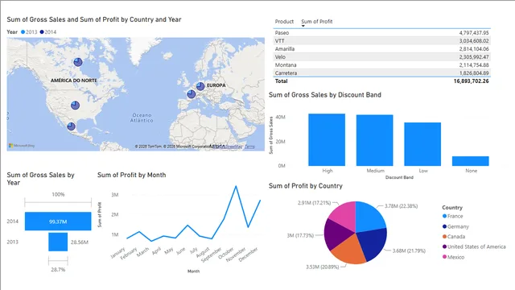Click the 3.53M (20.89%) pie label
Screen dimensions: 515x290
(x=322, y=267)
